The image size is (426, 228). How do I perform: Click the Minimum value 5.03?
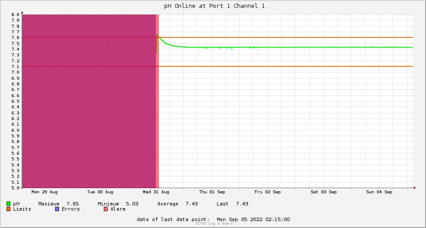pyautogui.click(x=132, y=204)
